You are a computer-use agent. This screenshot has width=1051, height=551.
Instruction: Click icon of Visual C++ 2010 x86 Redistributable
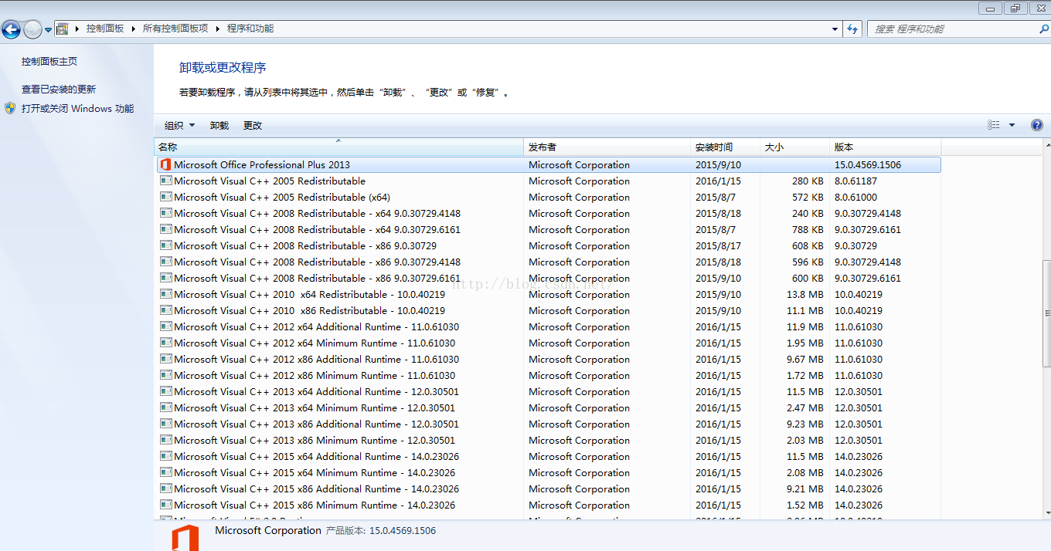pos(165,310)
